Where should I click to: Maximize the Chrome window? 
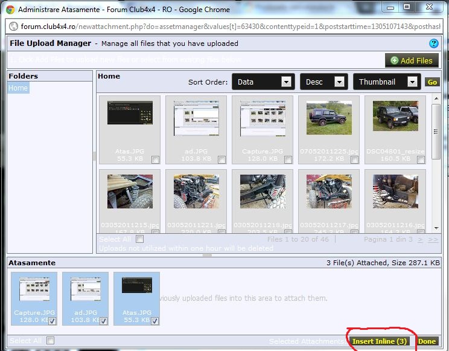pos(407,7)
